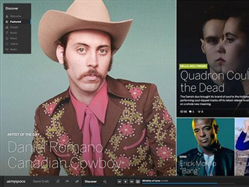Click the music note icon in Discover menu
The height and width of the screenshot is (187, 249).
coord(7,32)
